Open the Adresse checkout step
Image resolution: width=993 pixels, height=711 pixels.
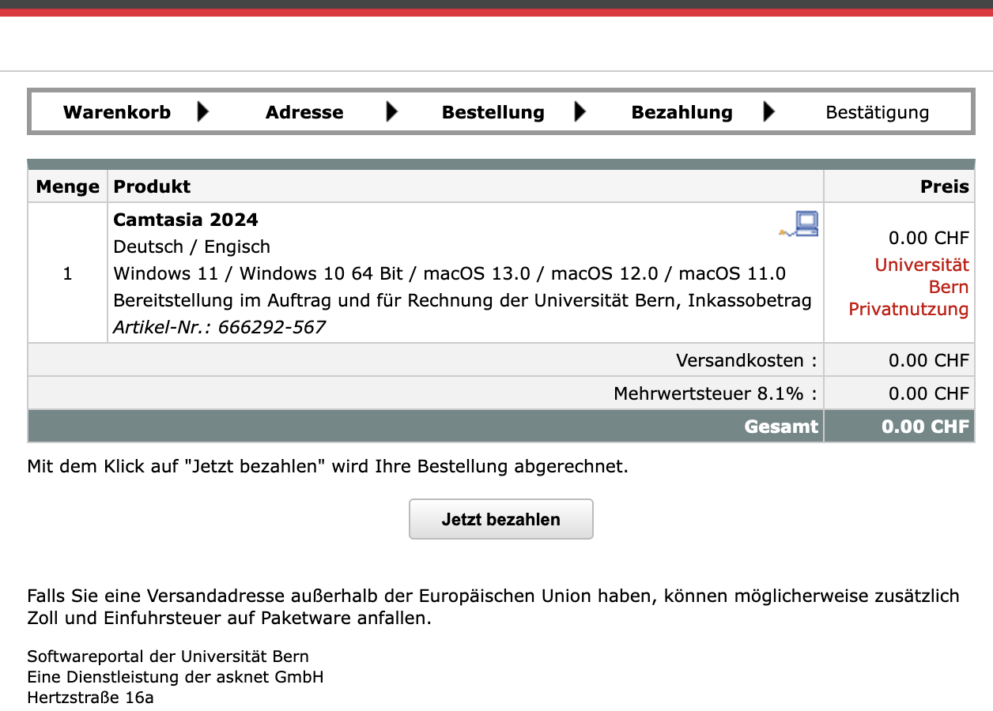pyautogui.click(x=304, y=112)
